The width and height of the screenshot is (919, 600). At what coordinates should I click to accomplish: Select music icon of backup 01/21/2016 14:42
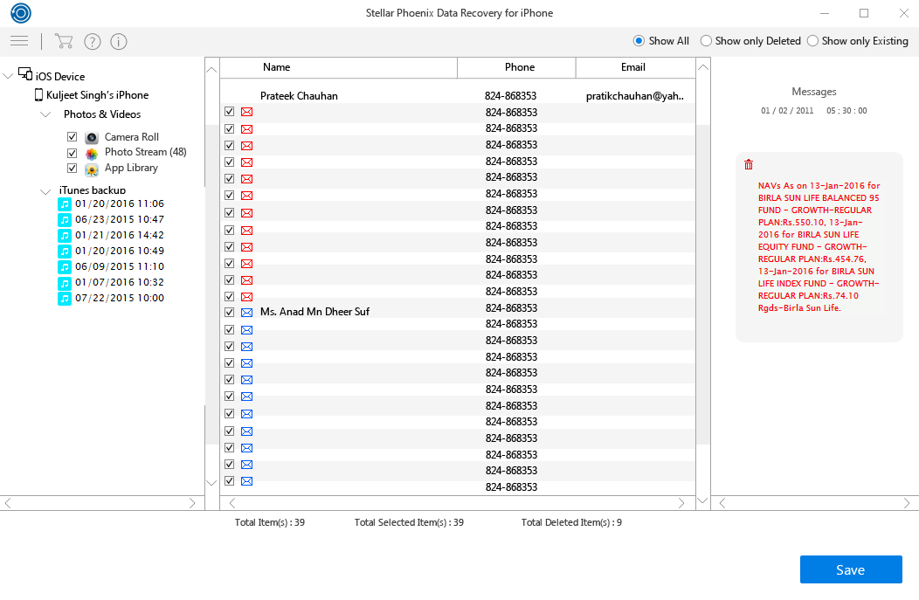pyautogui.click(x=65, y=236)
